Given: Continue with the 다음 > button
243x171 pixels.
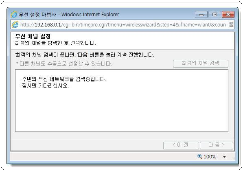Looking at the screenshot, I should click(217, 145).
